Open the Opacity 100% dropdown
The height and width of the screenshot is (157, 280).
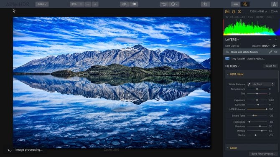coord(261,46)
